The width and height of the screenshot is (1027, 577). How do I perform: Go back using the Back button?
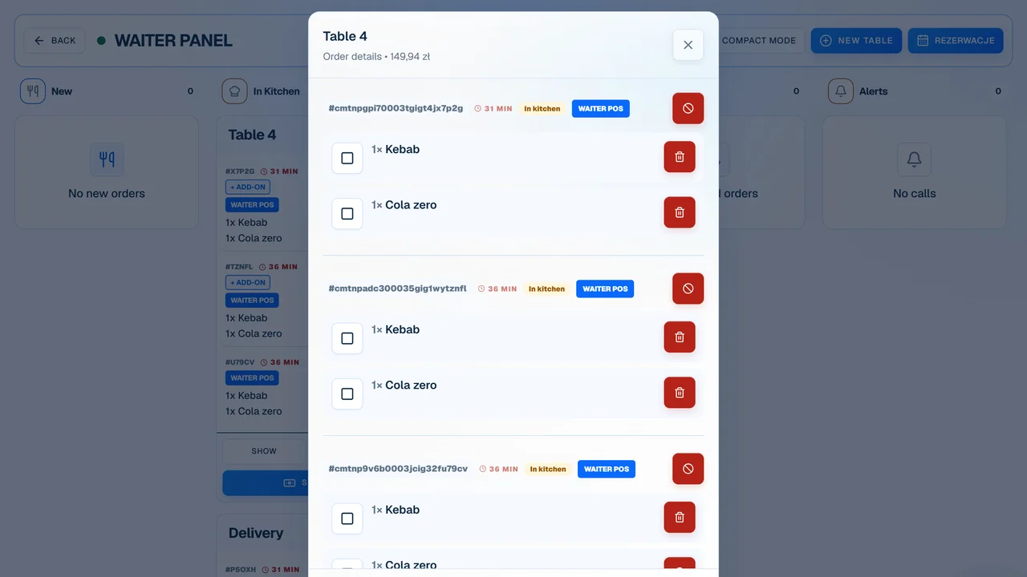[x=55, y=41]
